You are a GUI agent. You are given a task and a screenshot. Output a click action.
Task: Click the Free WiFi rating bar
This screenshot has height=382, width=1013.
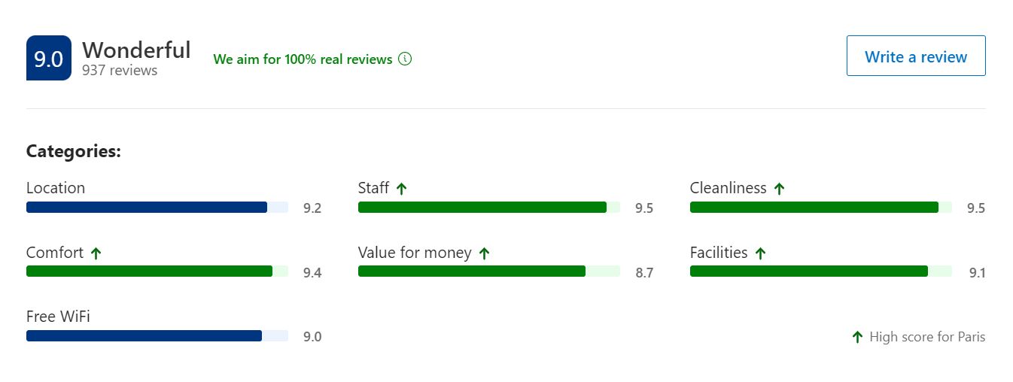click(157, 336)
